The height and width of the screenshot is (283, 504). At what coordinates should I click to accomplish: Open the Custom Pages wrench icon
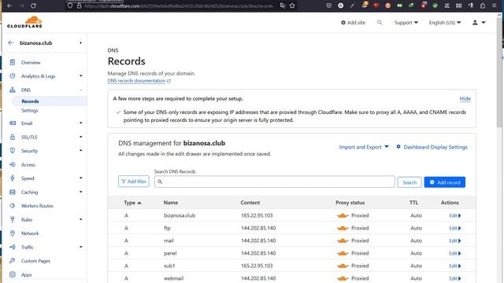13,261
